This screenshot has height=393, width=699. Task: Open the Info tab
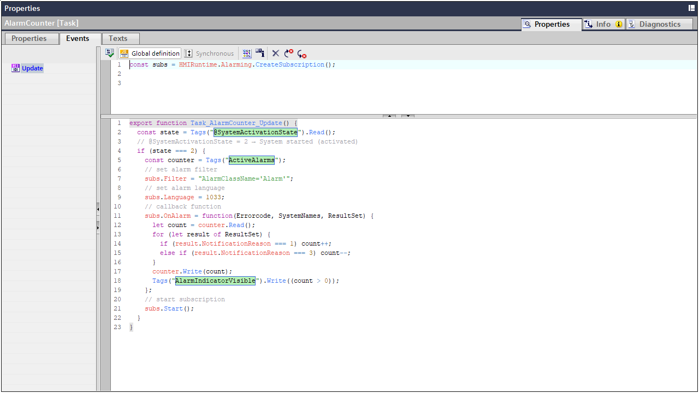click(x=598, y=24)
